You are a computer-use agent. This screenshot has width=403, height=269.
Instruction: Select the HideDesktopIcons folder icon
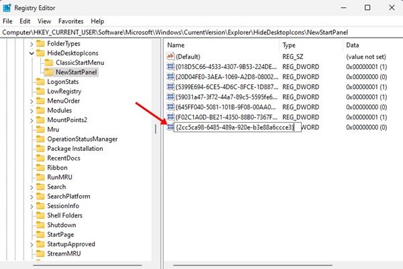[x=40, y=53]
